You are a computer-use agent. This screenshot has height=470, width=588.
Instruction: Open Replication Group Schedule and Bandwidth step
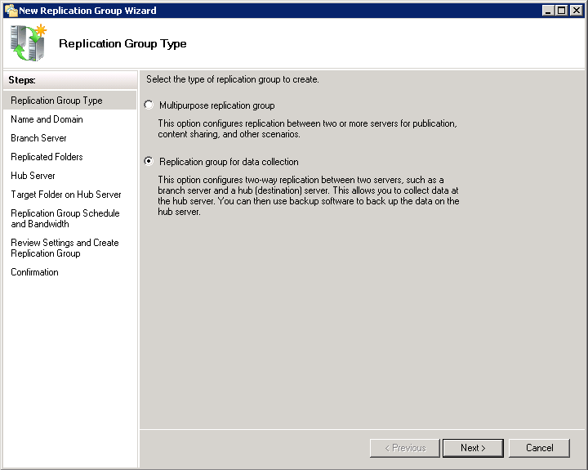coord(65,218)
